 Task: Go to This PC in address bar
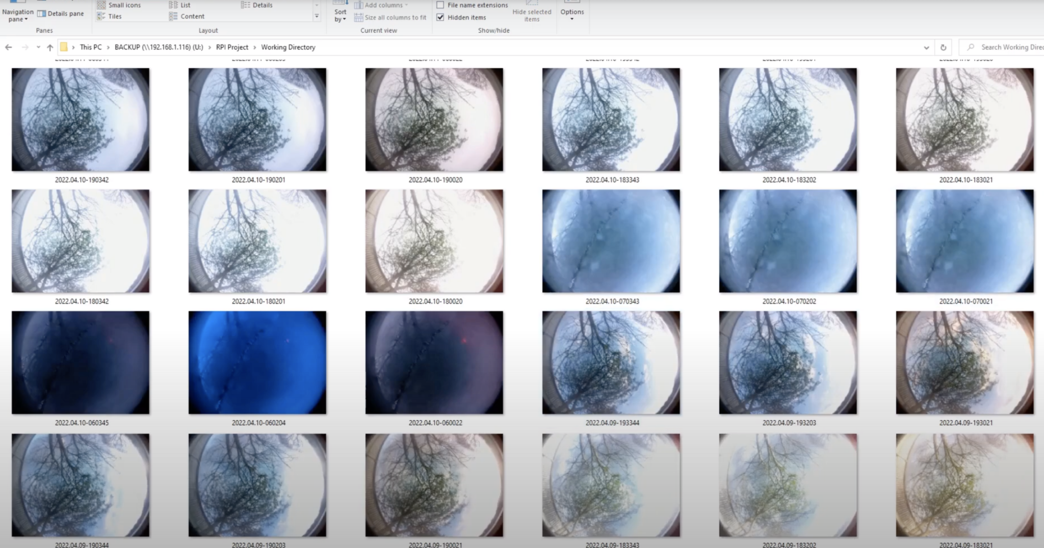pyautogui.click(x=90, y=47)
